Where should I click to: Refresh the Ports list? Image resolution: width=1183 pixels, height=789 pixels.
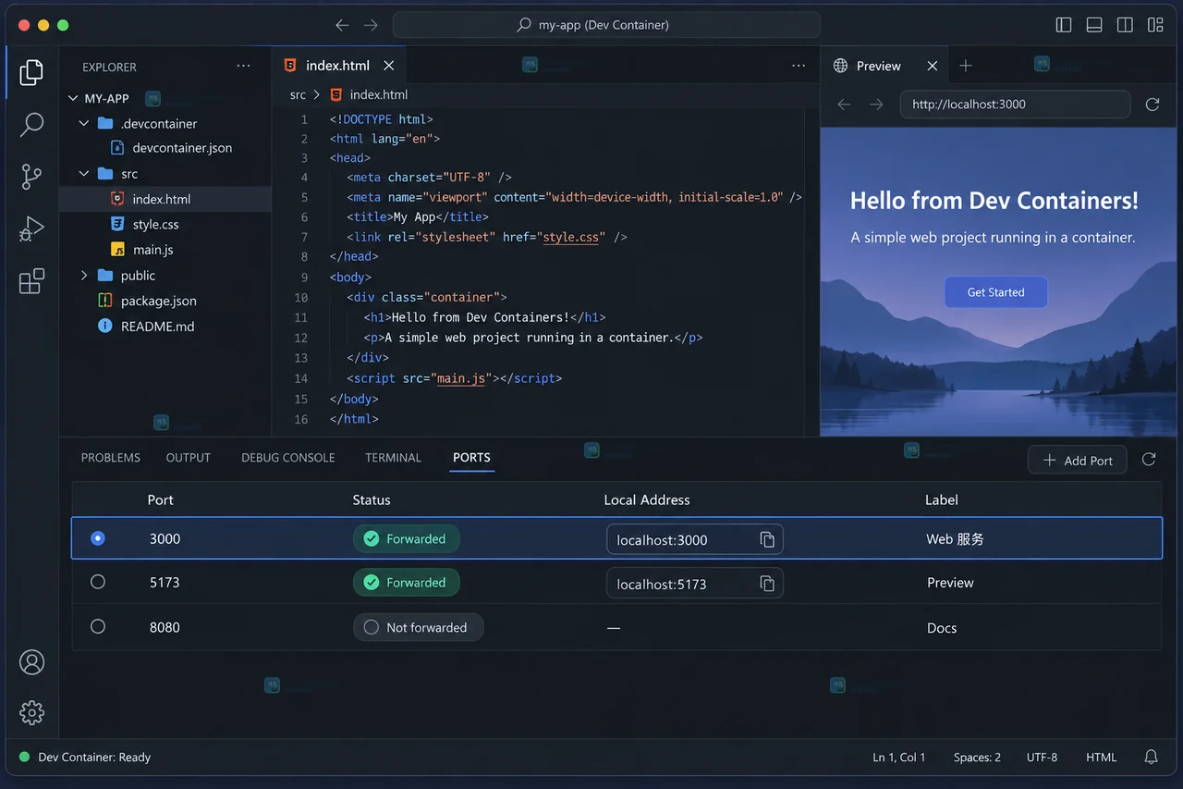point(1149,460)
